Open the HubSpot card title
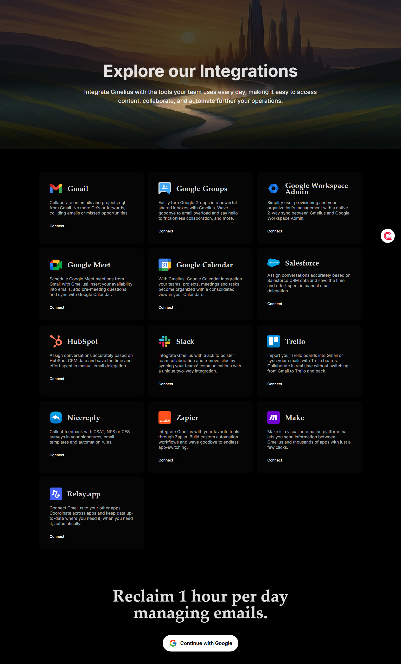This screenshot has width=401, height=664. pos(82,342)
